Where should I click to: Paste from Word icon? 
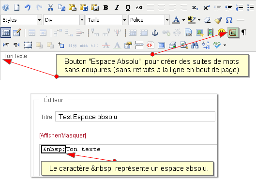tap(84, 8)
